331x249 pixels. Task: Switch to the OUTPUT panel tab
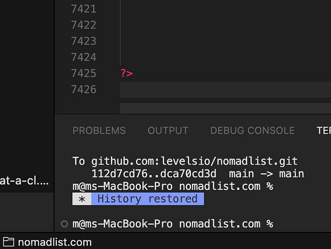coord(168,130)
